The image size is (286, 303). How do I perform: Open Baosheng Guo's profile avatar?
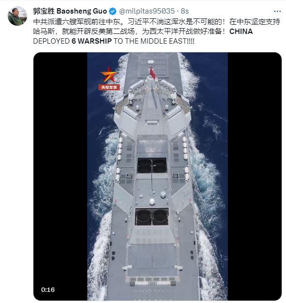click(x=17, y=16)
